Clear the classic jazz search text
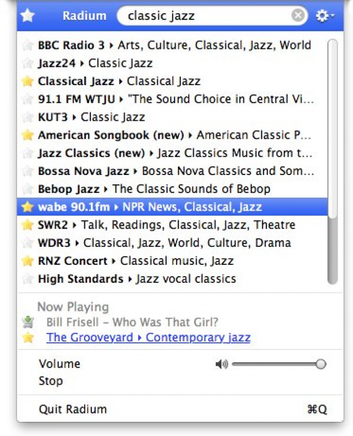 coord(297,16)
